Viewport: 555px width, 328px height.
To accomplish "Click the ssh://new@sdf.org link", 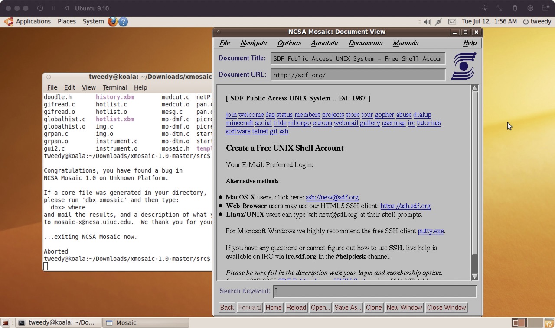I will [332, 197].
